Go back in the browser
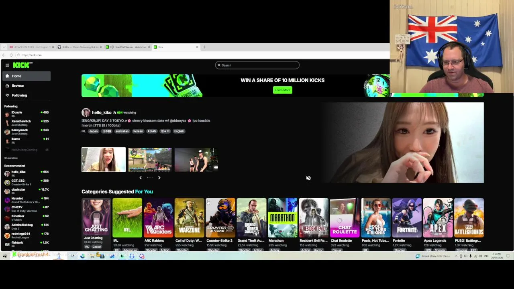This screenshot has height=289, width=514. click(4, 55)
